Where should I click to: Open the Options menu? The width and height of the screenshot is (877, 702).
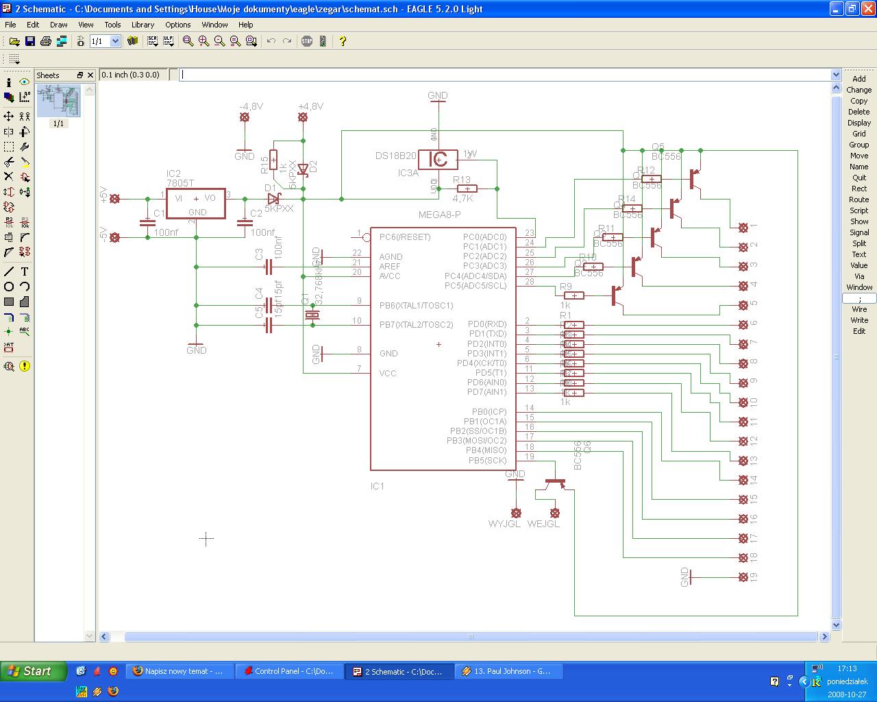[177, 25]
